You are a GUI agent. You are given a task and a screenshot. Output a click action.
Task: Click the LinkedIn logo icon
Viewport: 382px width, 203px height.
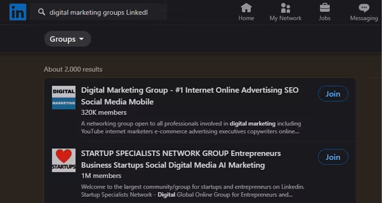point(18,12)
